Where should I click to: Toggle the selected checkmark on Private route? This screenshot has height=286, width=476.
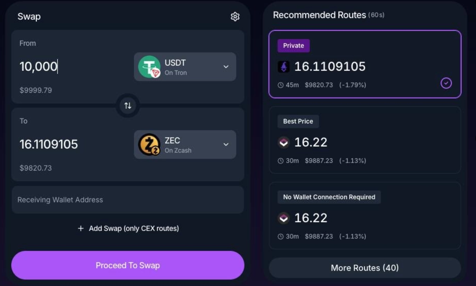pyautogui.click(x=446, y=83)
